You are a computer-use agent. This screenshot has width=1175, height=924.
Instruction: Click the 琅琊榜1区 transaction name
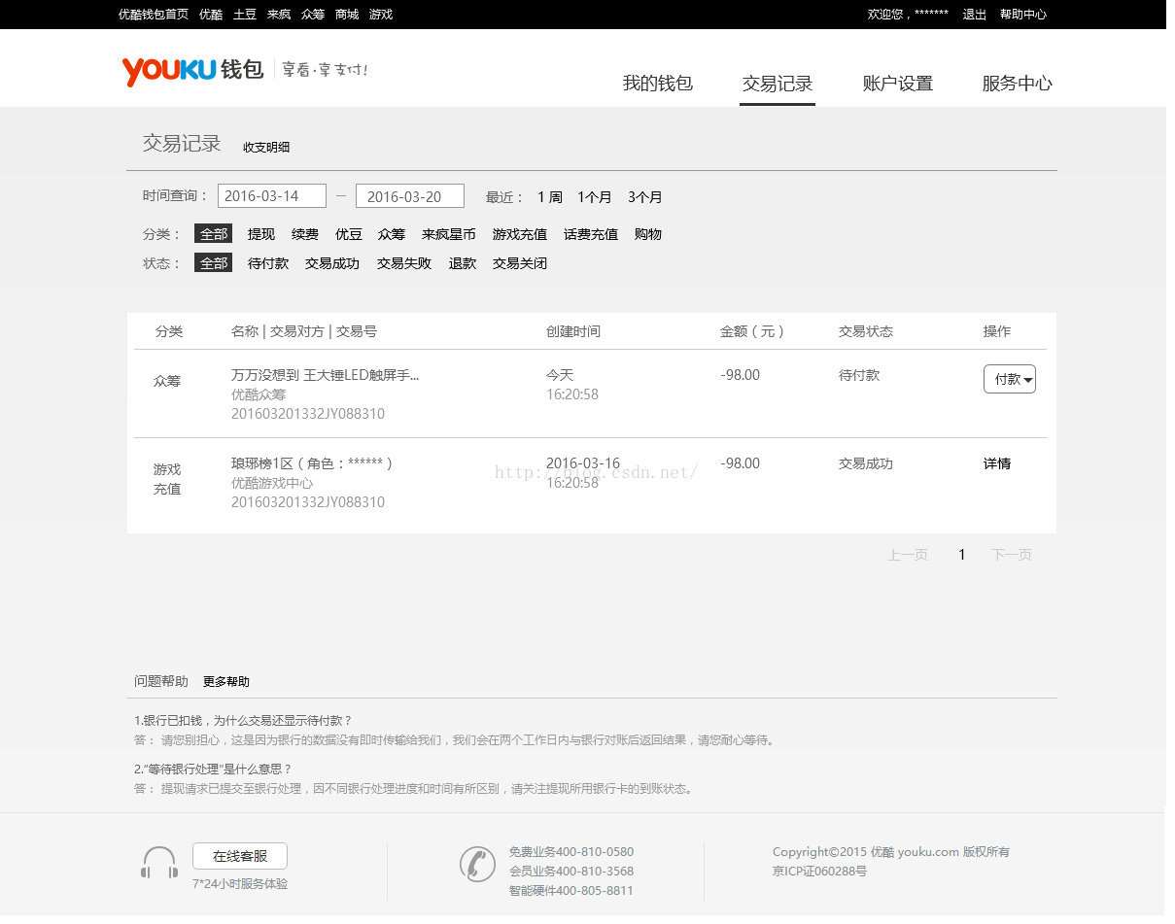(x=312, y=463)
